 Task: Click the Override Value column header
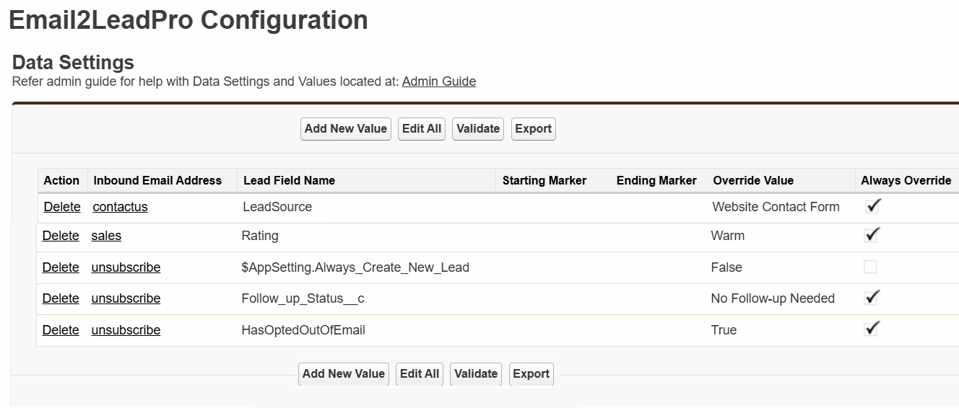click(752, 181)
